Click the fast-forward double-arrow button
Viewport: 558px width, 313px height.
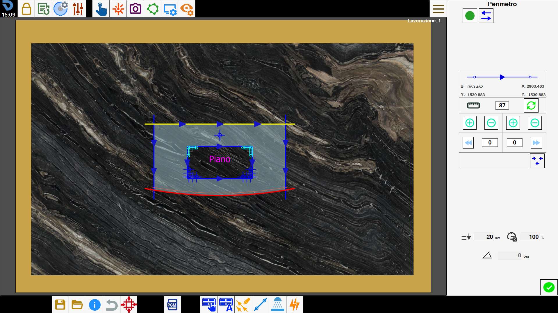pyautogui.click(x=536, y=143)
